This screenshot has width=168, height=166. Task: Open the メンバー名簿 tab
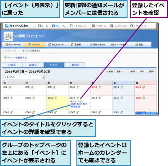click(x=119, y=45)
